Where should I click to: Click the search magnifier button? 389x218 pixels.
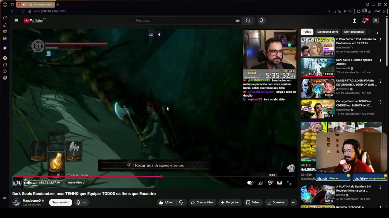pos(248,21)
